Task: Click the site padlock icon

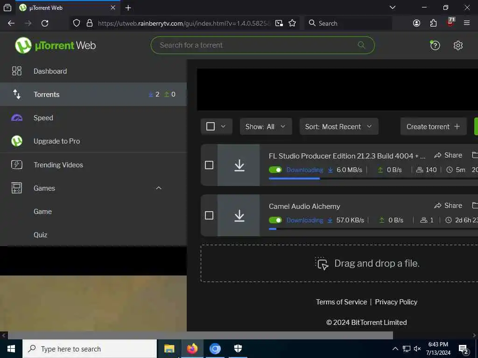Action: coord(90,23)
